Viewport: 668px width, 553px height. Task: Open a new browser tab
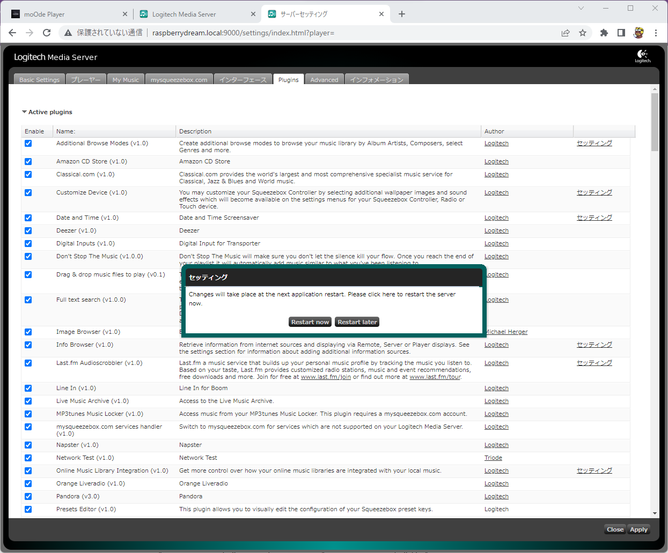point(402,14)
